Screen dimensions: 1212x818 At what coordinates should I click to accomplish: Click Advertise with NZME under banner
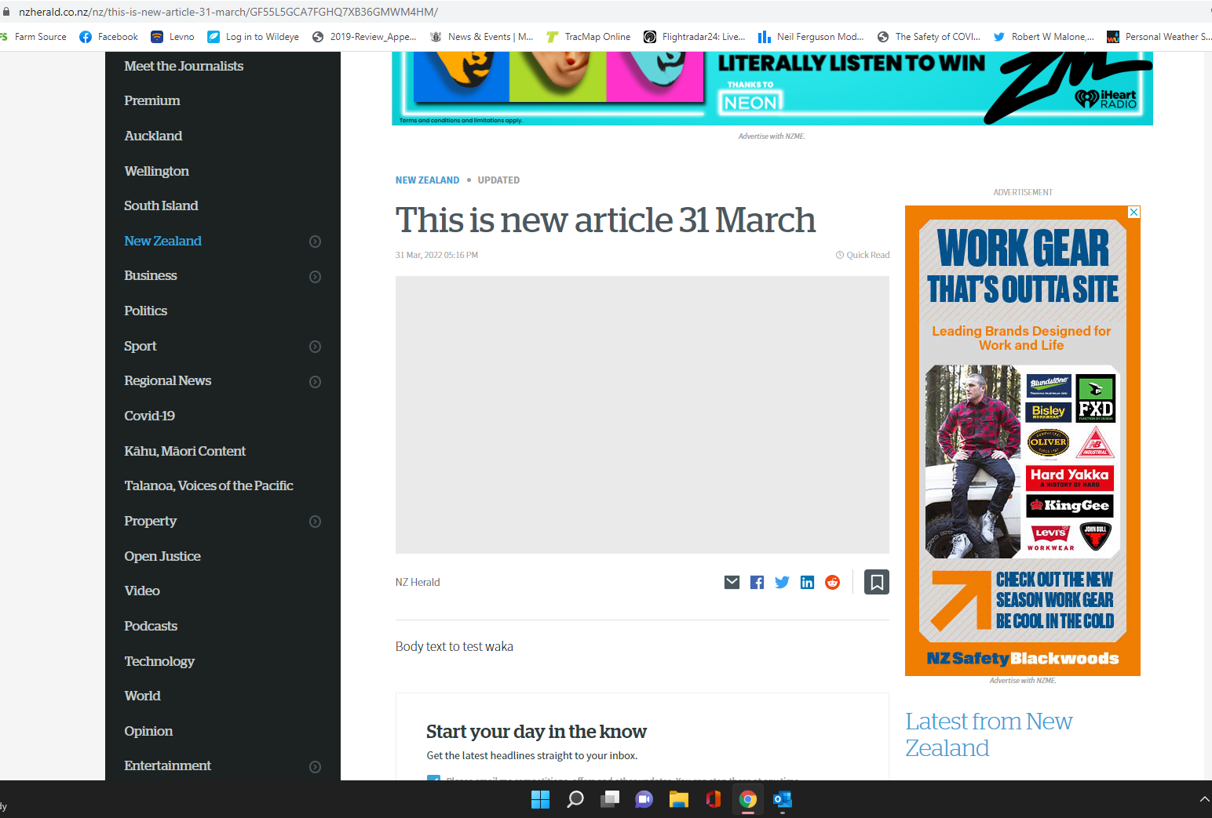[x=772, y=136]
